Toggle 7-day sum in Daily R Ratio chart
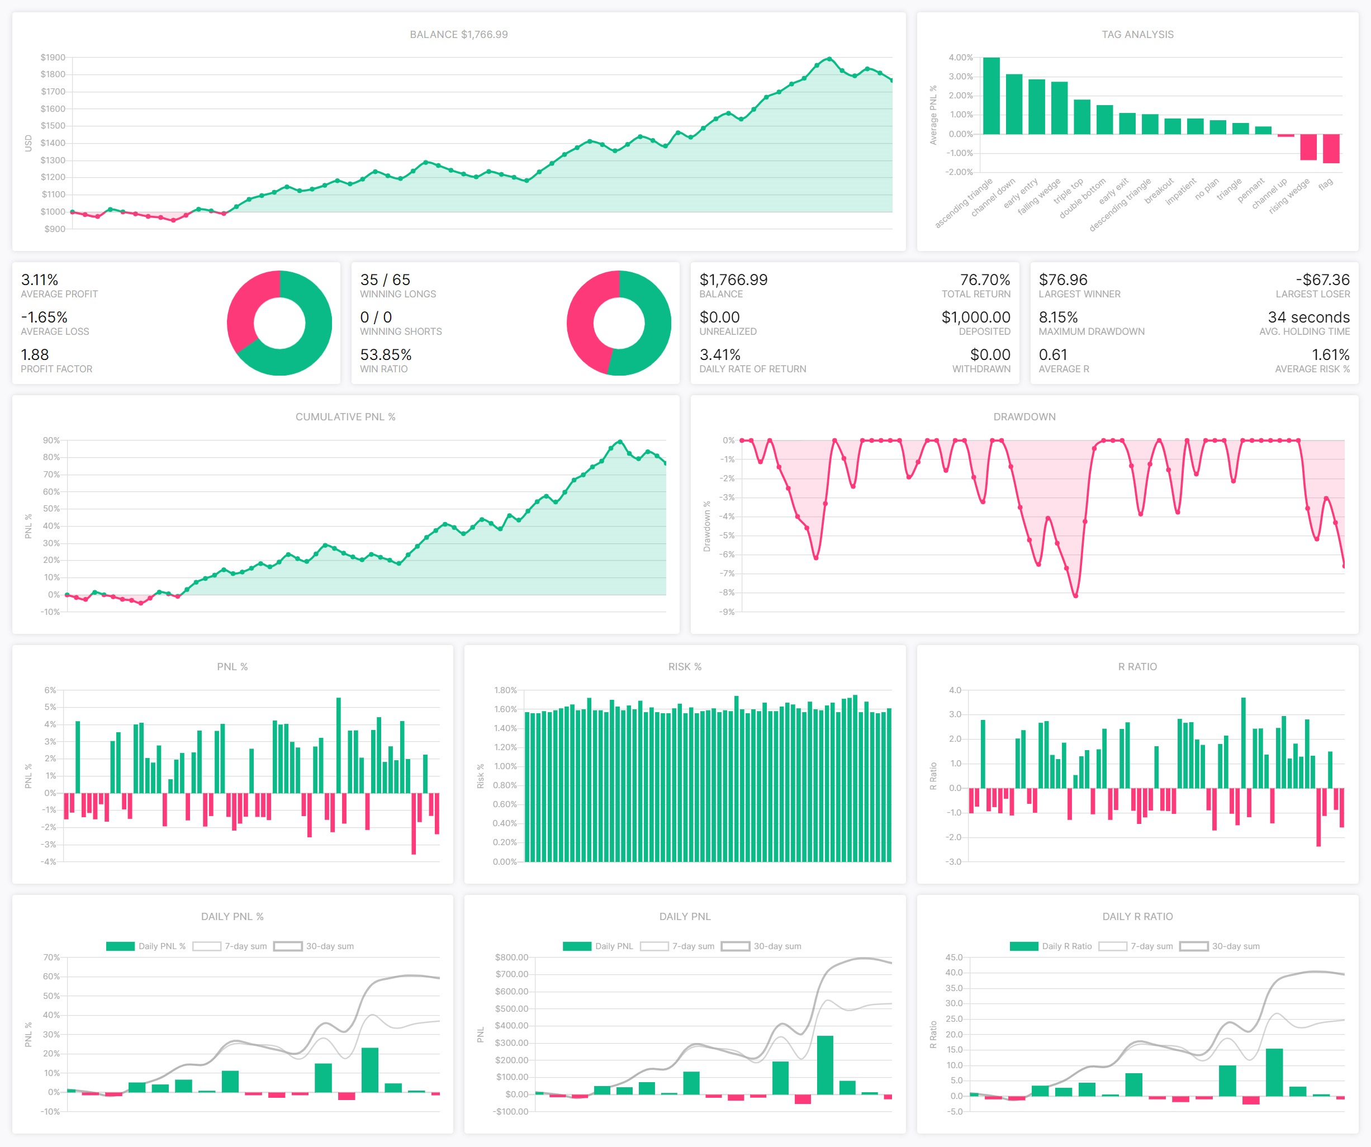The height and width of the screenshot is (1147, 1371). [x=1136, y=946]
